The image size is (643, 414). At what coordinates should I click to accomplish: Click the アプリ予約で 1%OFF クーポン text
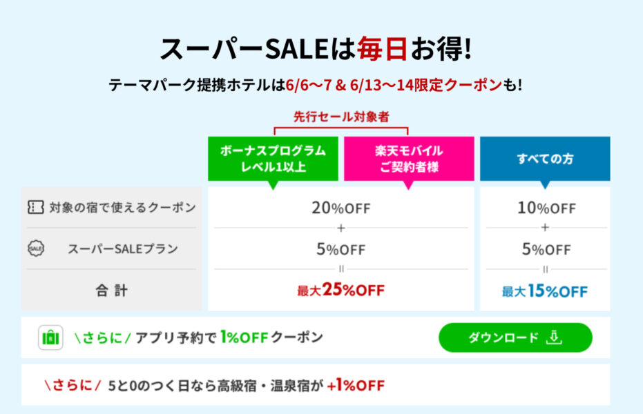click(x=229, y=338)
